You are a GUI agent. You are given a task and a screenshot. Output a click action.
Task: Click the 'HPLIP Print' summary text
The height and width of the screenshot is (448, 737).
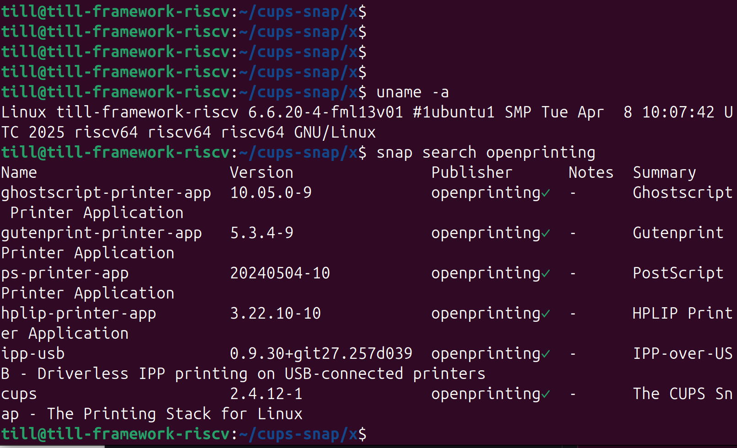pyautogui.click(x=683, y=314)
